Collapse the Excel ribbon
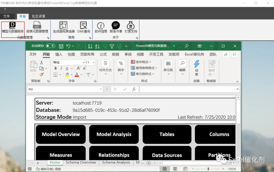This screenshot has width=274, height=172. point(237,81)
